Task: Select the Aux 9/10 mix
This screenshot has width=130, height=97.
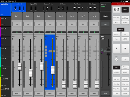Action: pyautogui.click(x=5, y=92)
